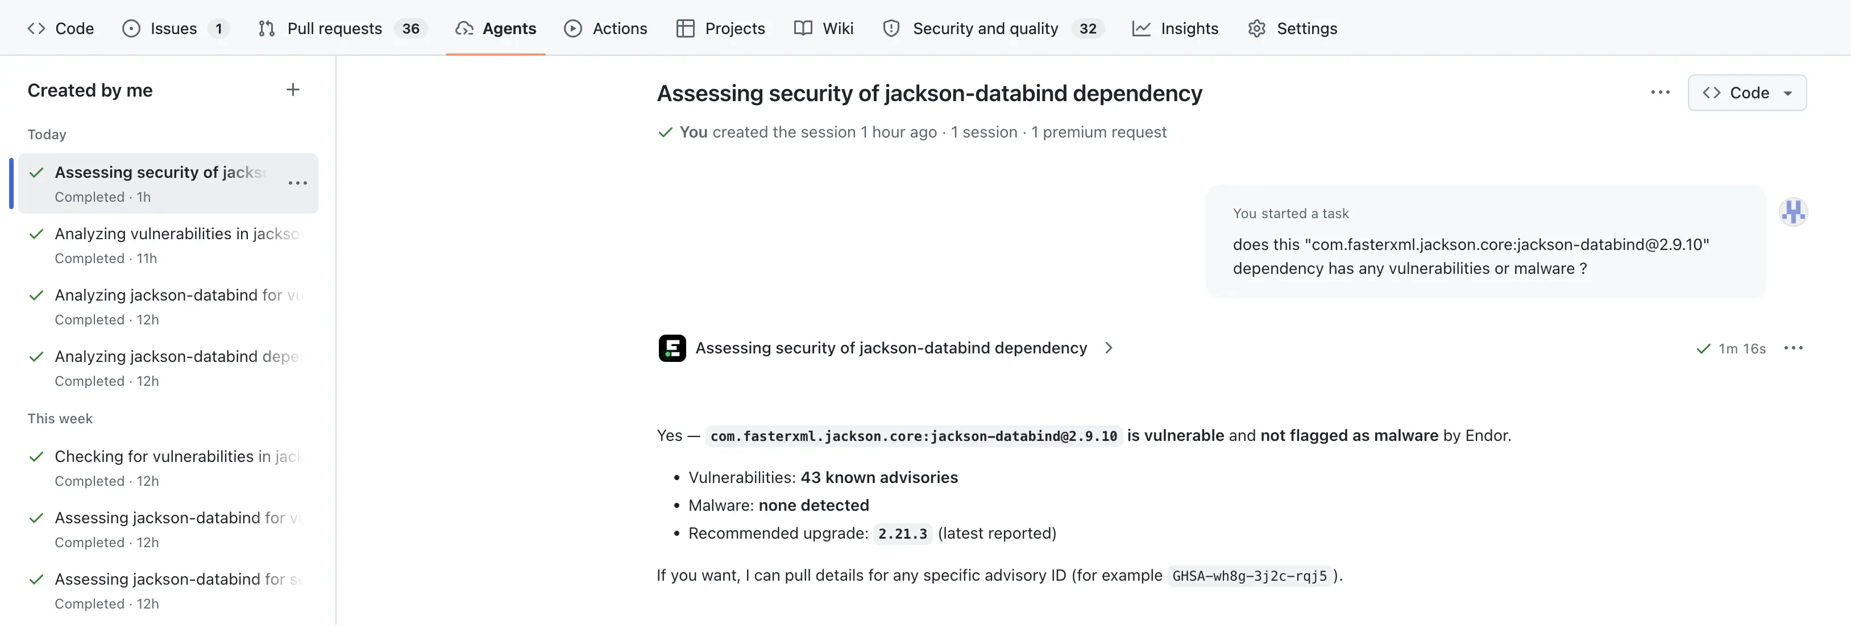
Task: Click the Agents cloud icon
Action: coord(464,28)
